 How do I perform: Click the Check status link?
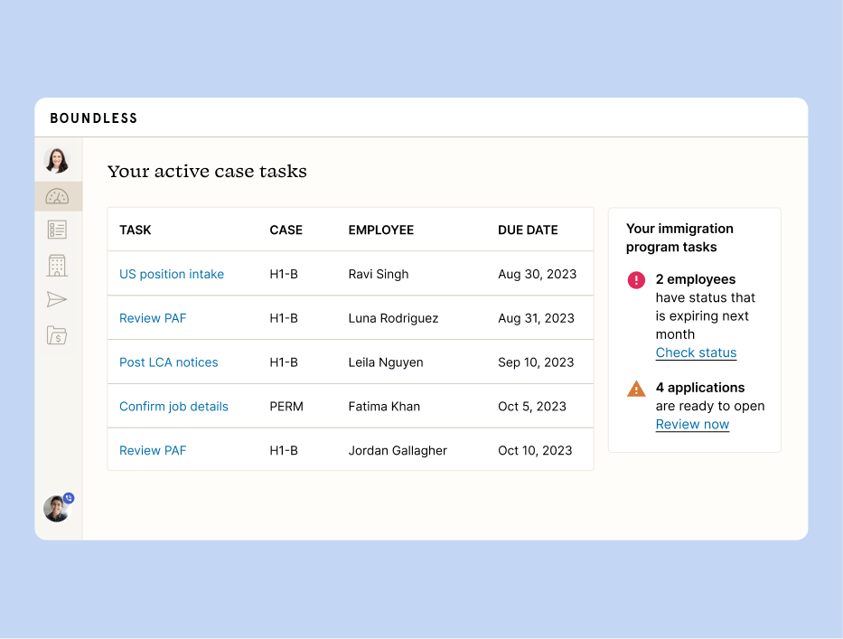pyautogui.click(x=696, y=352)
